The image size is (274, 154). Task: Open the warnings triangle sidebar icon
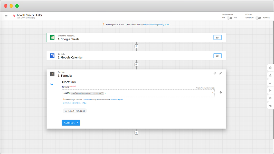[270, 75]
